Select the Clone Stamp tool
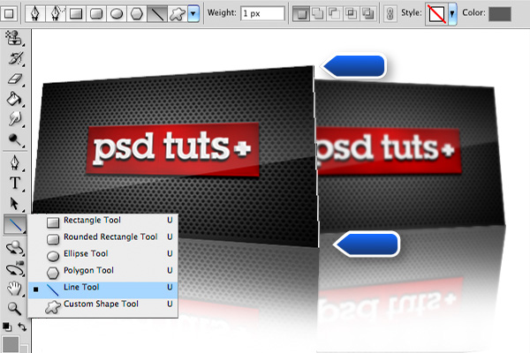 click(14, 38)
